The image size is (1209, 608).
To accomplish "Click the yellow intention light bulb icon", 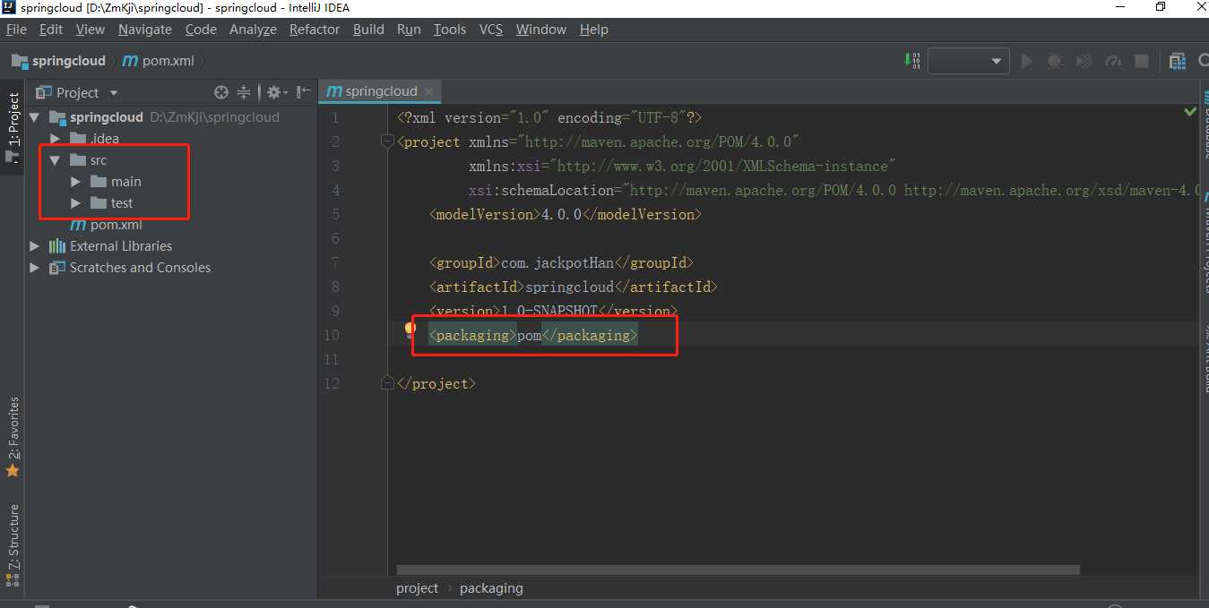I will click(410, 330).
